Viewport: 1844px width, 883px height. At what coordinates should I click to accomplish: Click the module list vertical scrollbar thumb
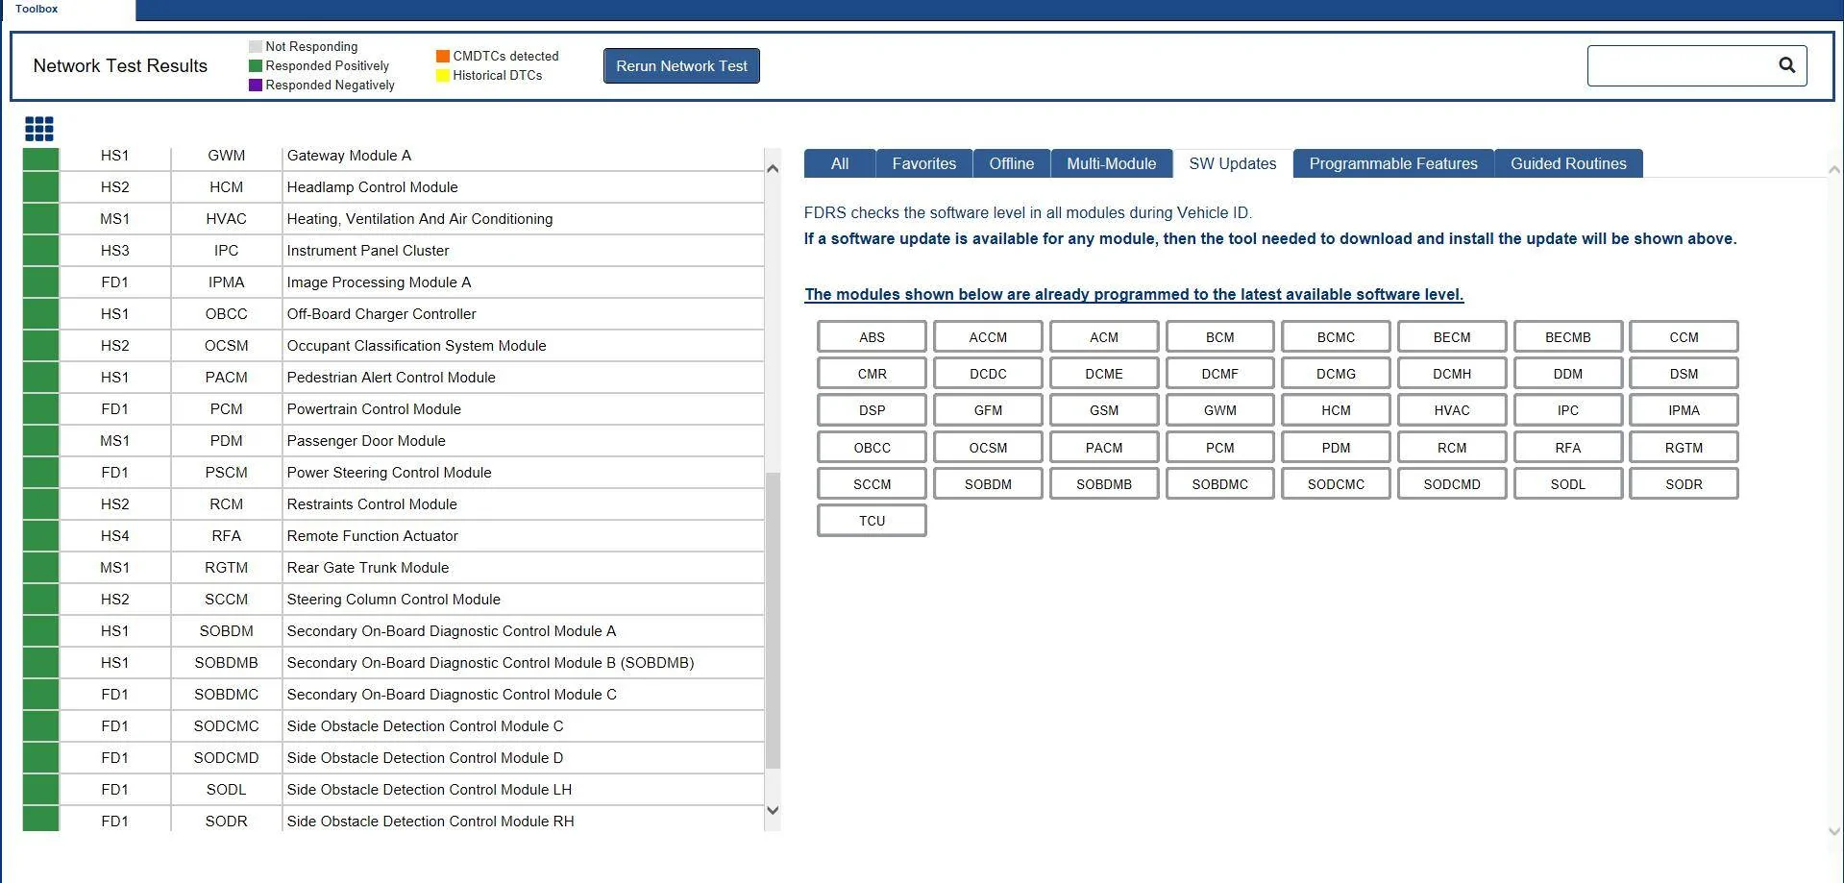(x=773, y=621)
